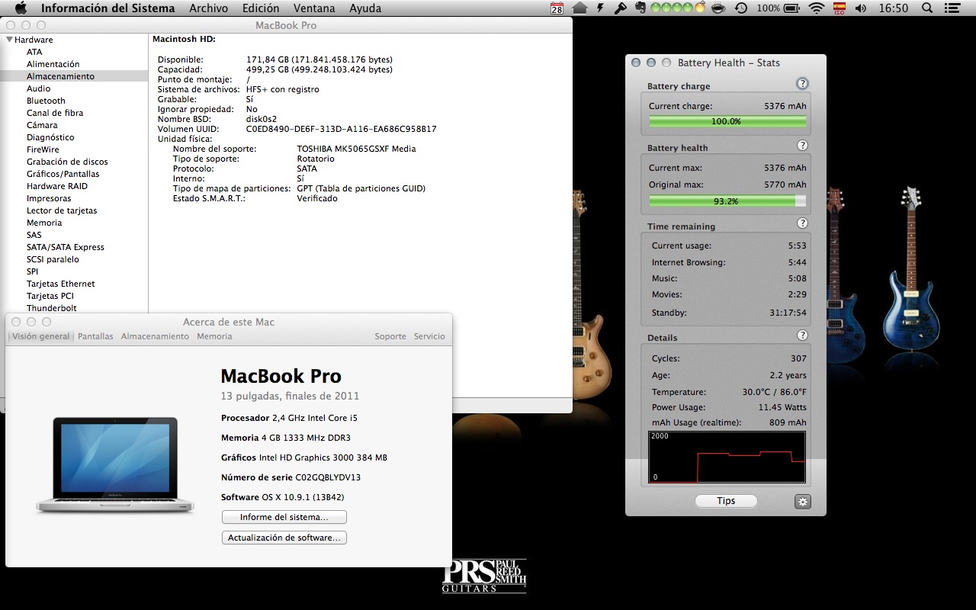The height and width of the screenshot is (610, 976).
Task: Open the Archivo menu
Action: coord(208,8)
